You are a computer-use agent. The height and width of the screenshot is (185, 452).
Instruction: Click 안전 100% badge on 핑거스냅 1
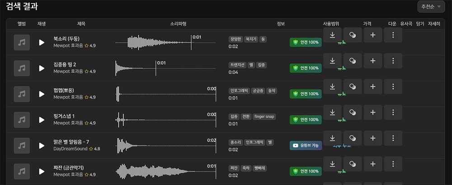click(306, 120)
